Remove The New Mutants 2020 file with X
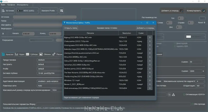This screenshot has height=112, width=208. 150,73
